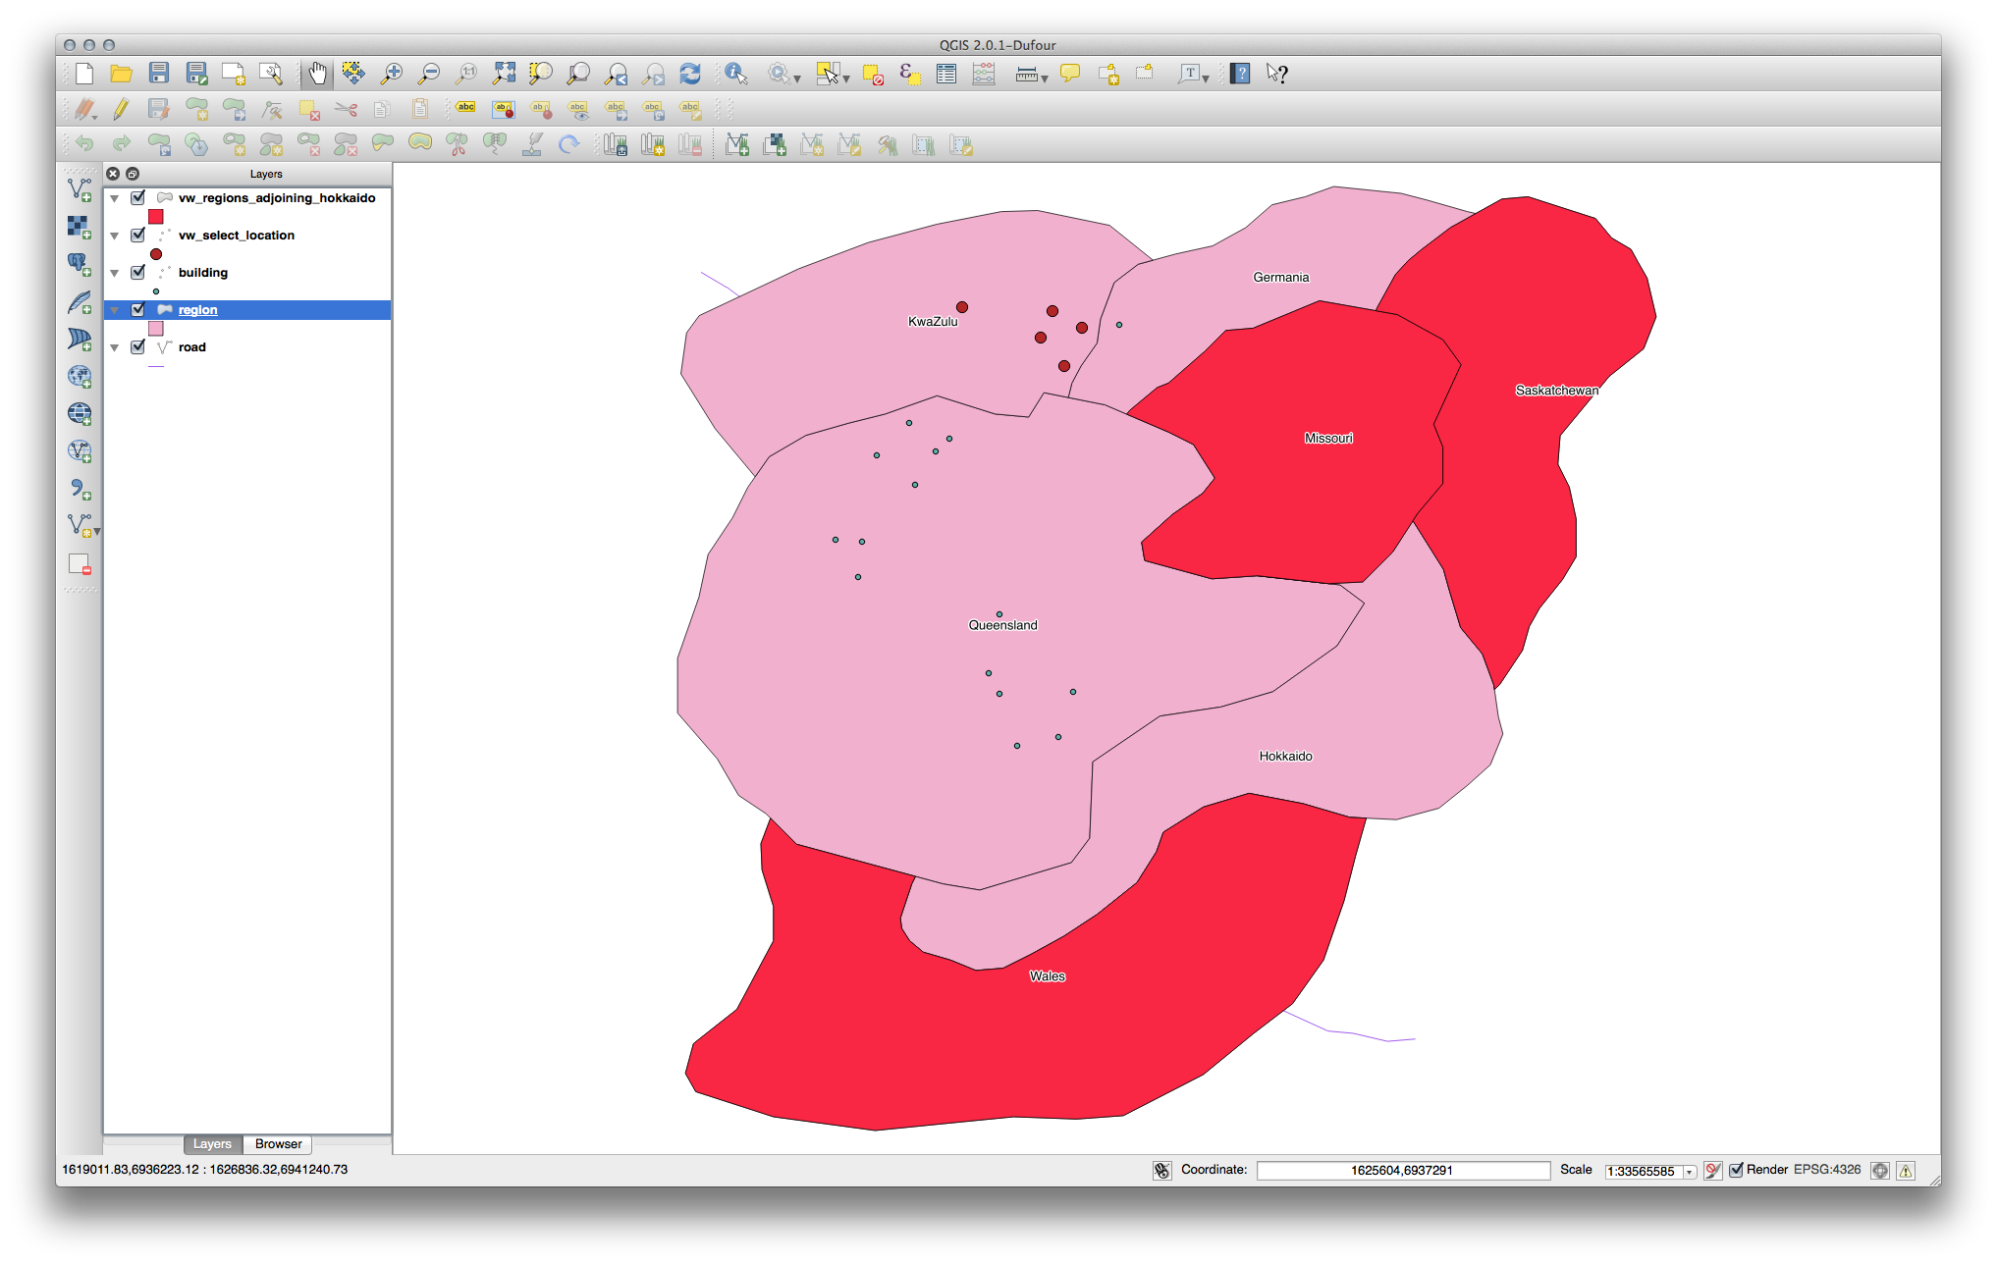Toggle visibility of the road layer
Viewport: 1997px width, 1264px height.
click(138, 346)
